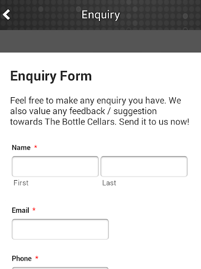Click the Send it to us now text

coord(154,122)
